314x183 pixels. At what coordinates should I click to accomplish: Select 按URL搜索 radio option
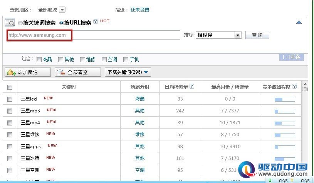(62, 23)
